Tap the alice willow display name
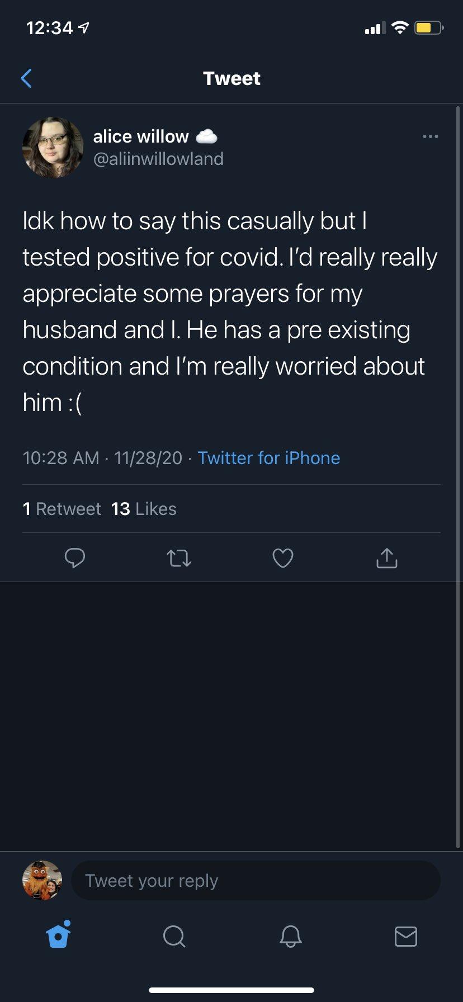This screenshot has height=1002, width=463. tap(141, 136)
